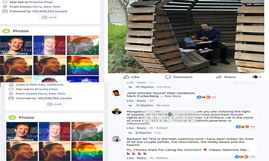
Task: Click the zuck Instagram button in upper panel
Action: pyautogui.click(x=49, y=17)
